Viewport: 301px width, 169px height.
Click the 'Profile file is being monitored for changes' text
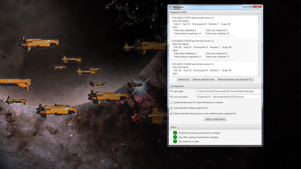(199, 133)
